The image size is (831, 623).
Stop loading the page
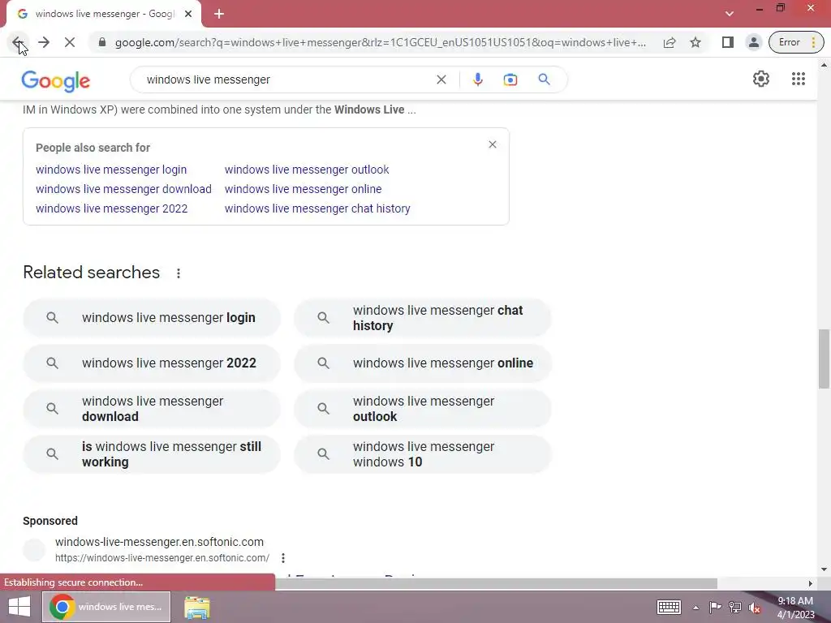(x=70, y=42)
